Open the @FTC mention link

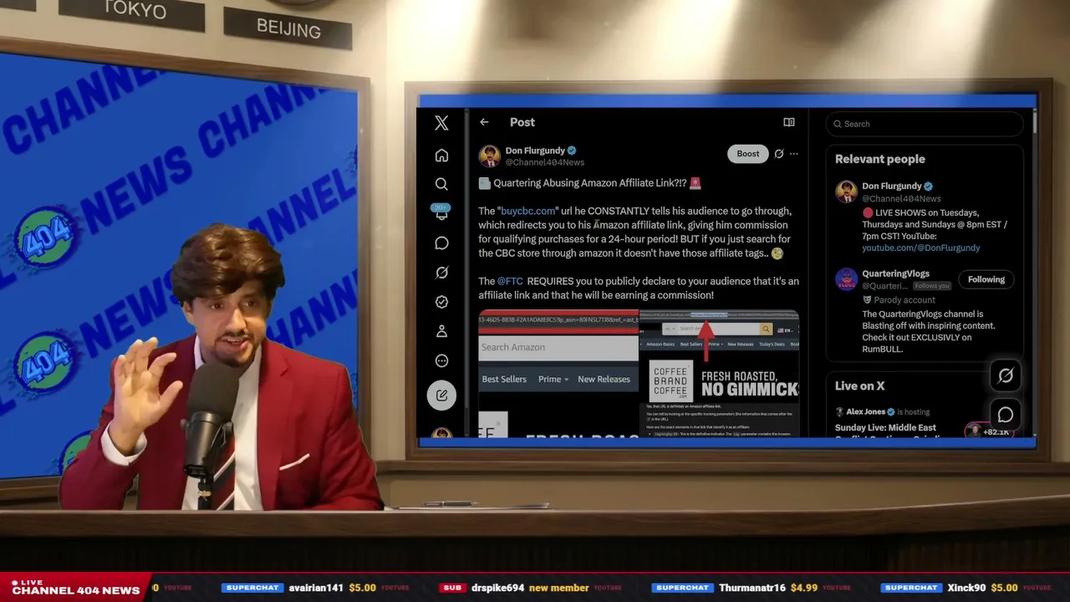tap(510, 282)
